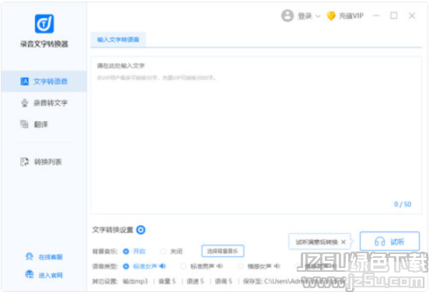The width and height of the screenshot is (429, 292).
Task: Click the 选择背景音乐 button
Action: pos(223,251)
